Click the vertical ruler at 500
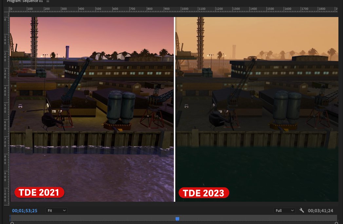 [x=5, y=108]
